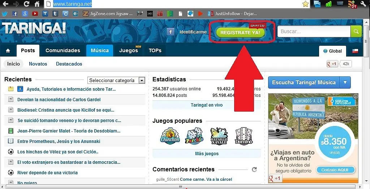This screenshot has height=189, width=370.
Task: Open post El voto extranjero es bastardear
Action: point(69,162)
